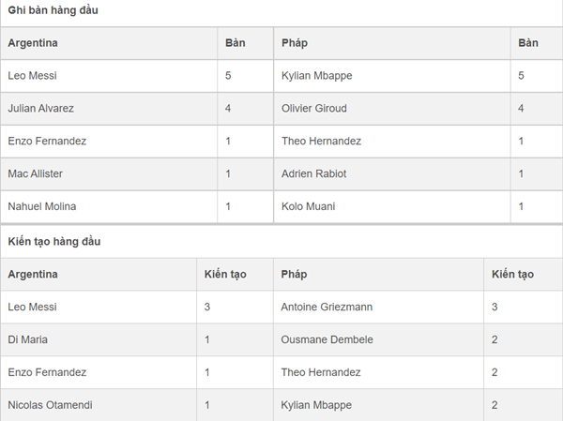This screenshot has width=563, height=421.
Task: Click the Argentina header in the scorers table
Action: tap(33, 43)
